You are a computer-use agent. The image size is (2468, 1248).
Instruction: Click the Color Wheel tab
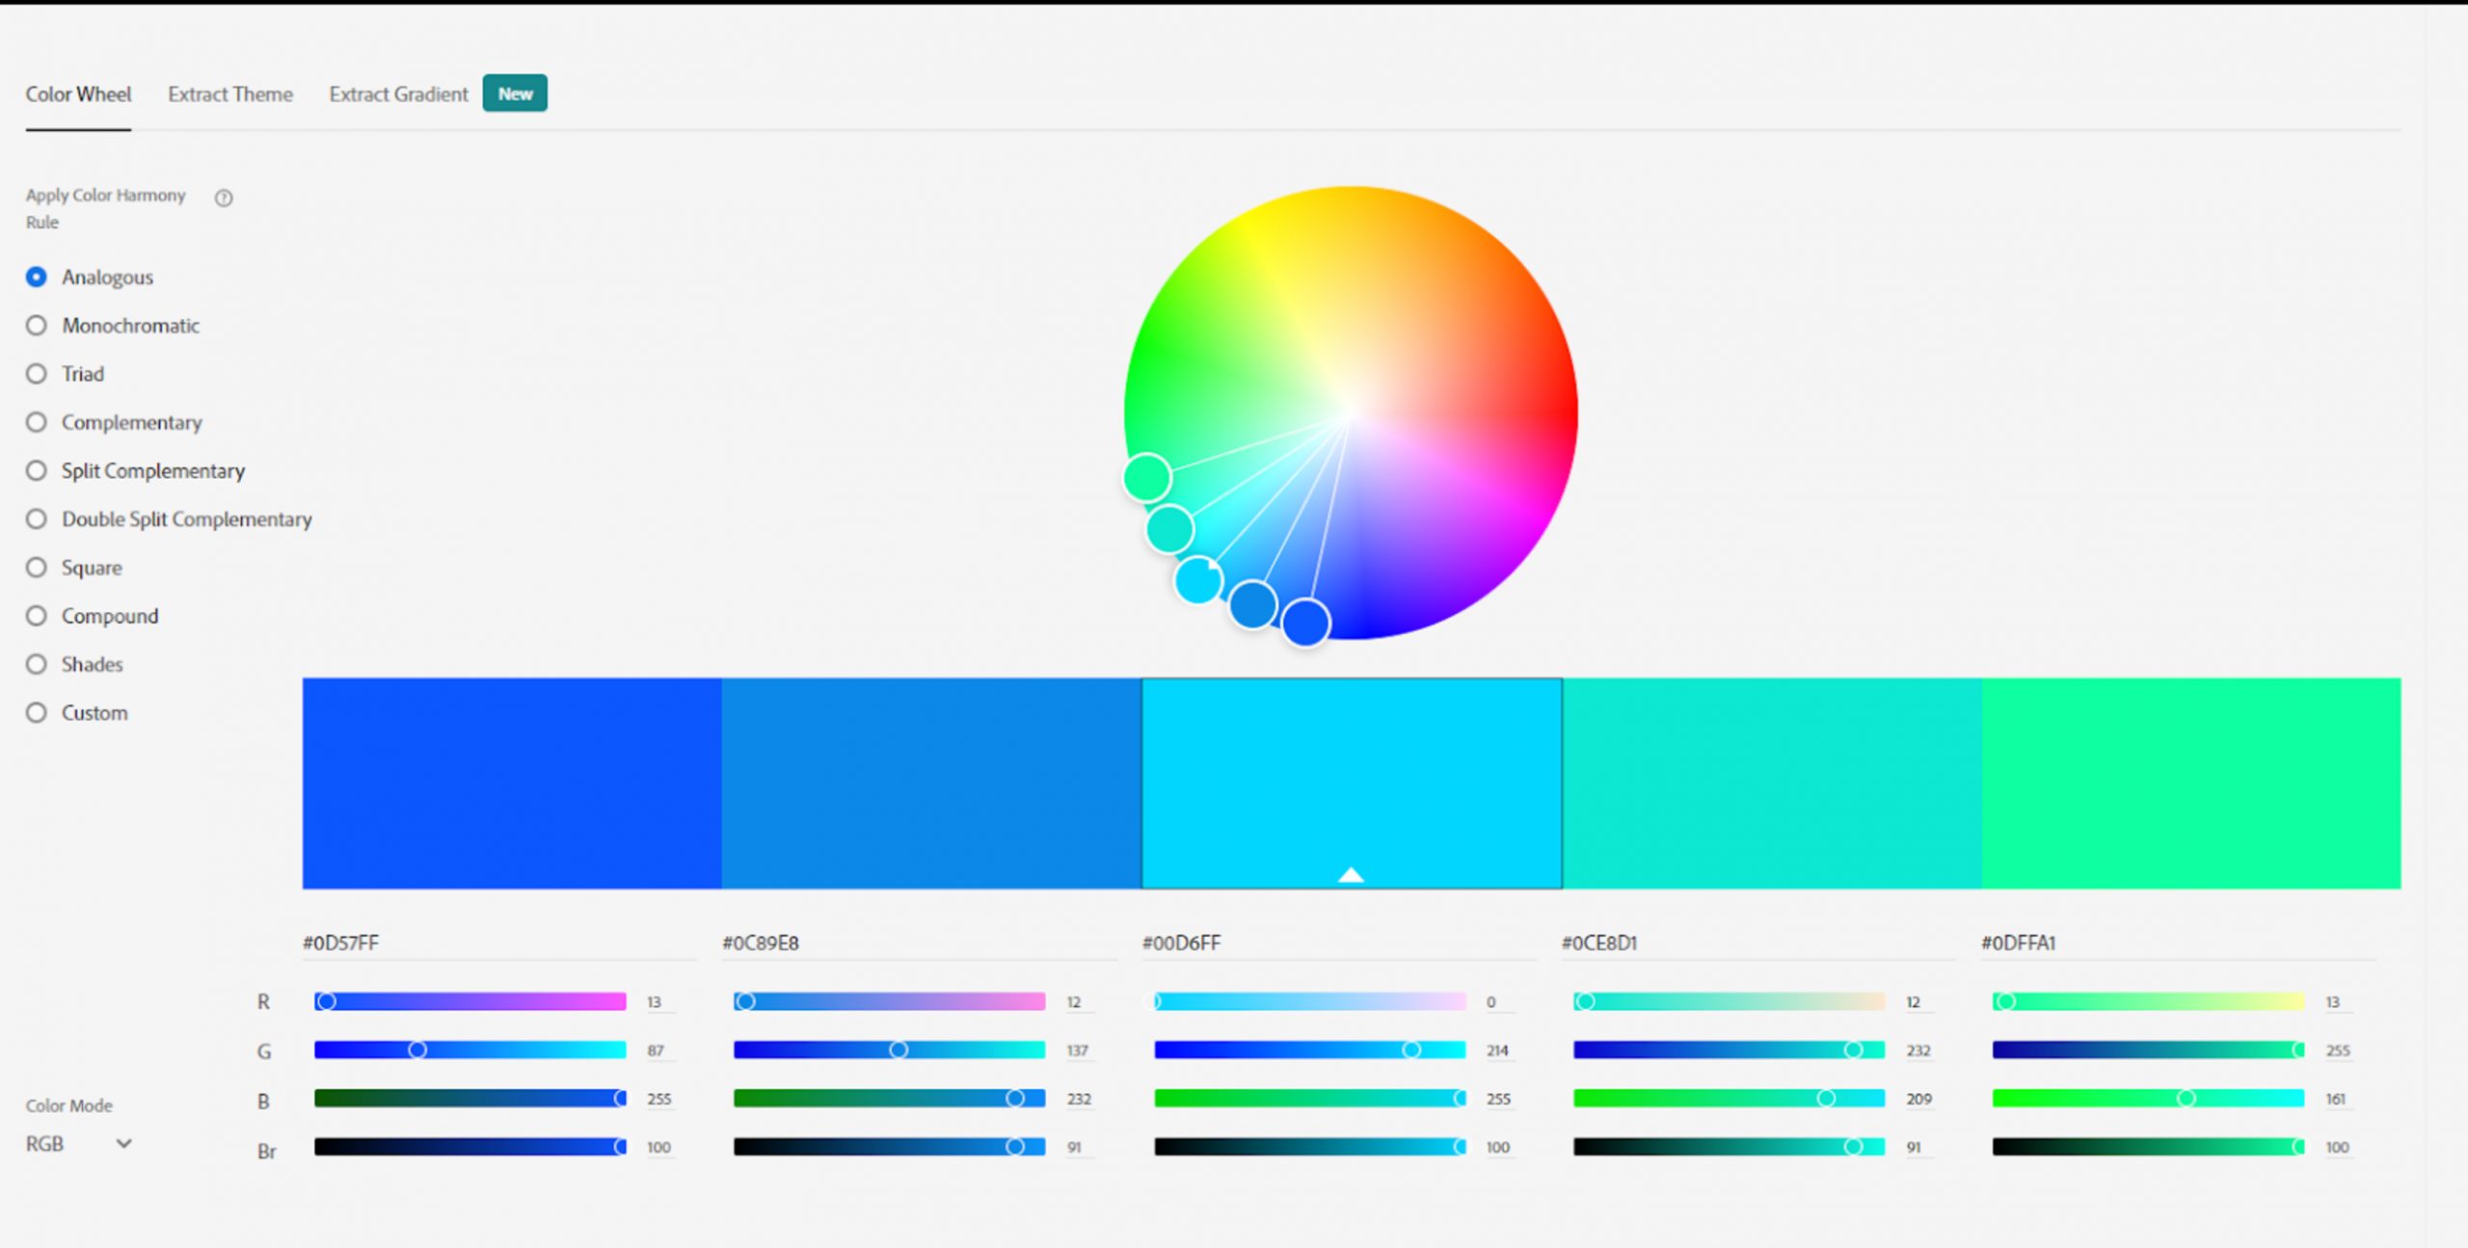(78, 94)
